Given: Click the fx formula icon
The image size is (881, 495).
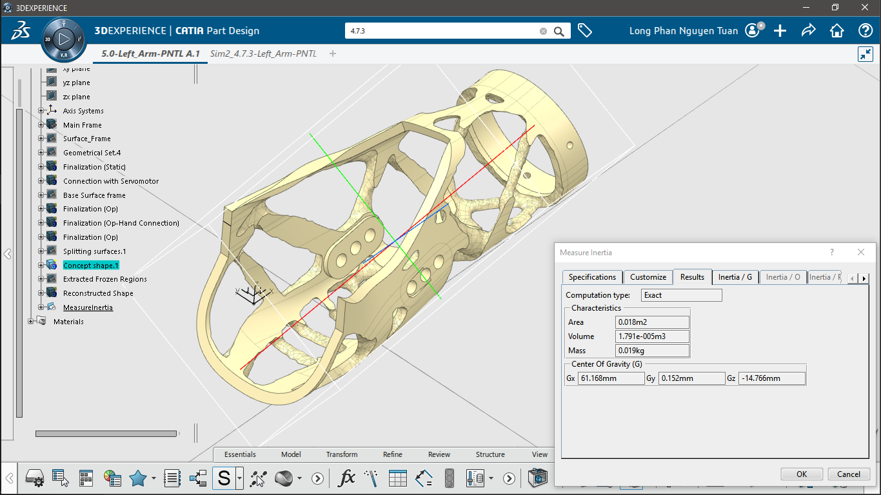Looking at the screenshot, I should (347, 478).
